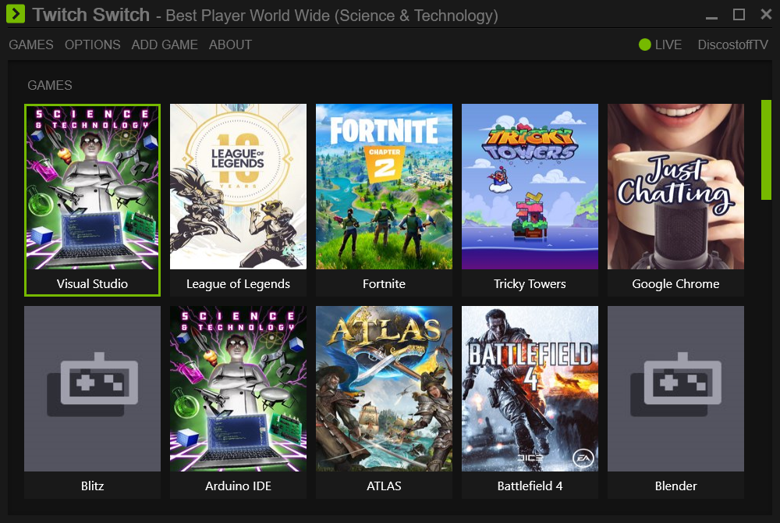
Task: Select the Blitz gamepad placeholder icon
Action: [92, 383]
